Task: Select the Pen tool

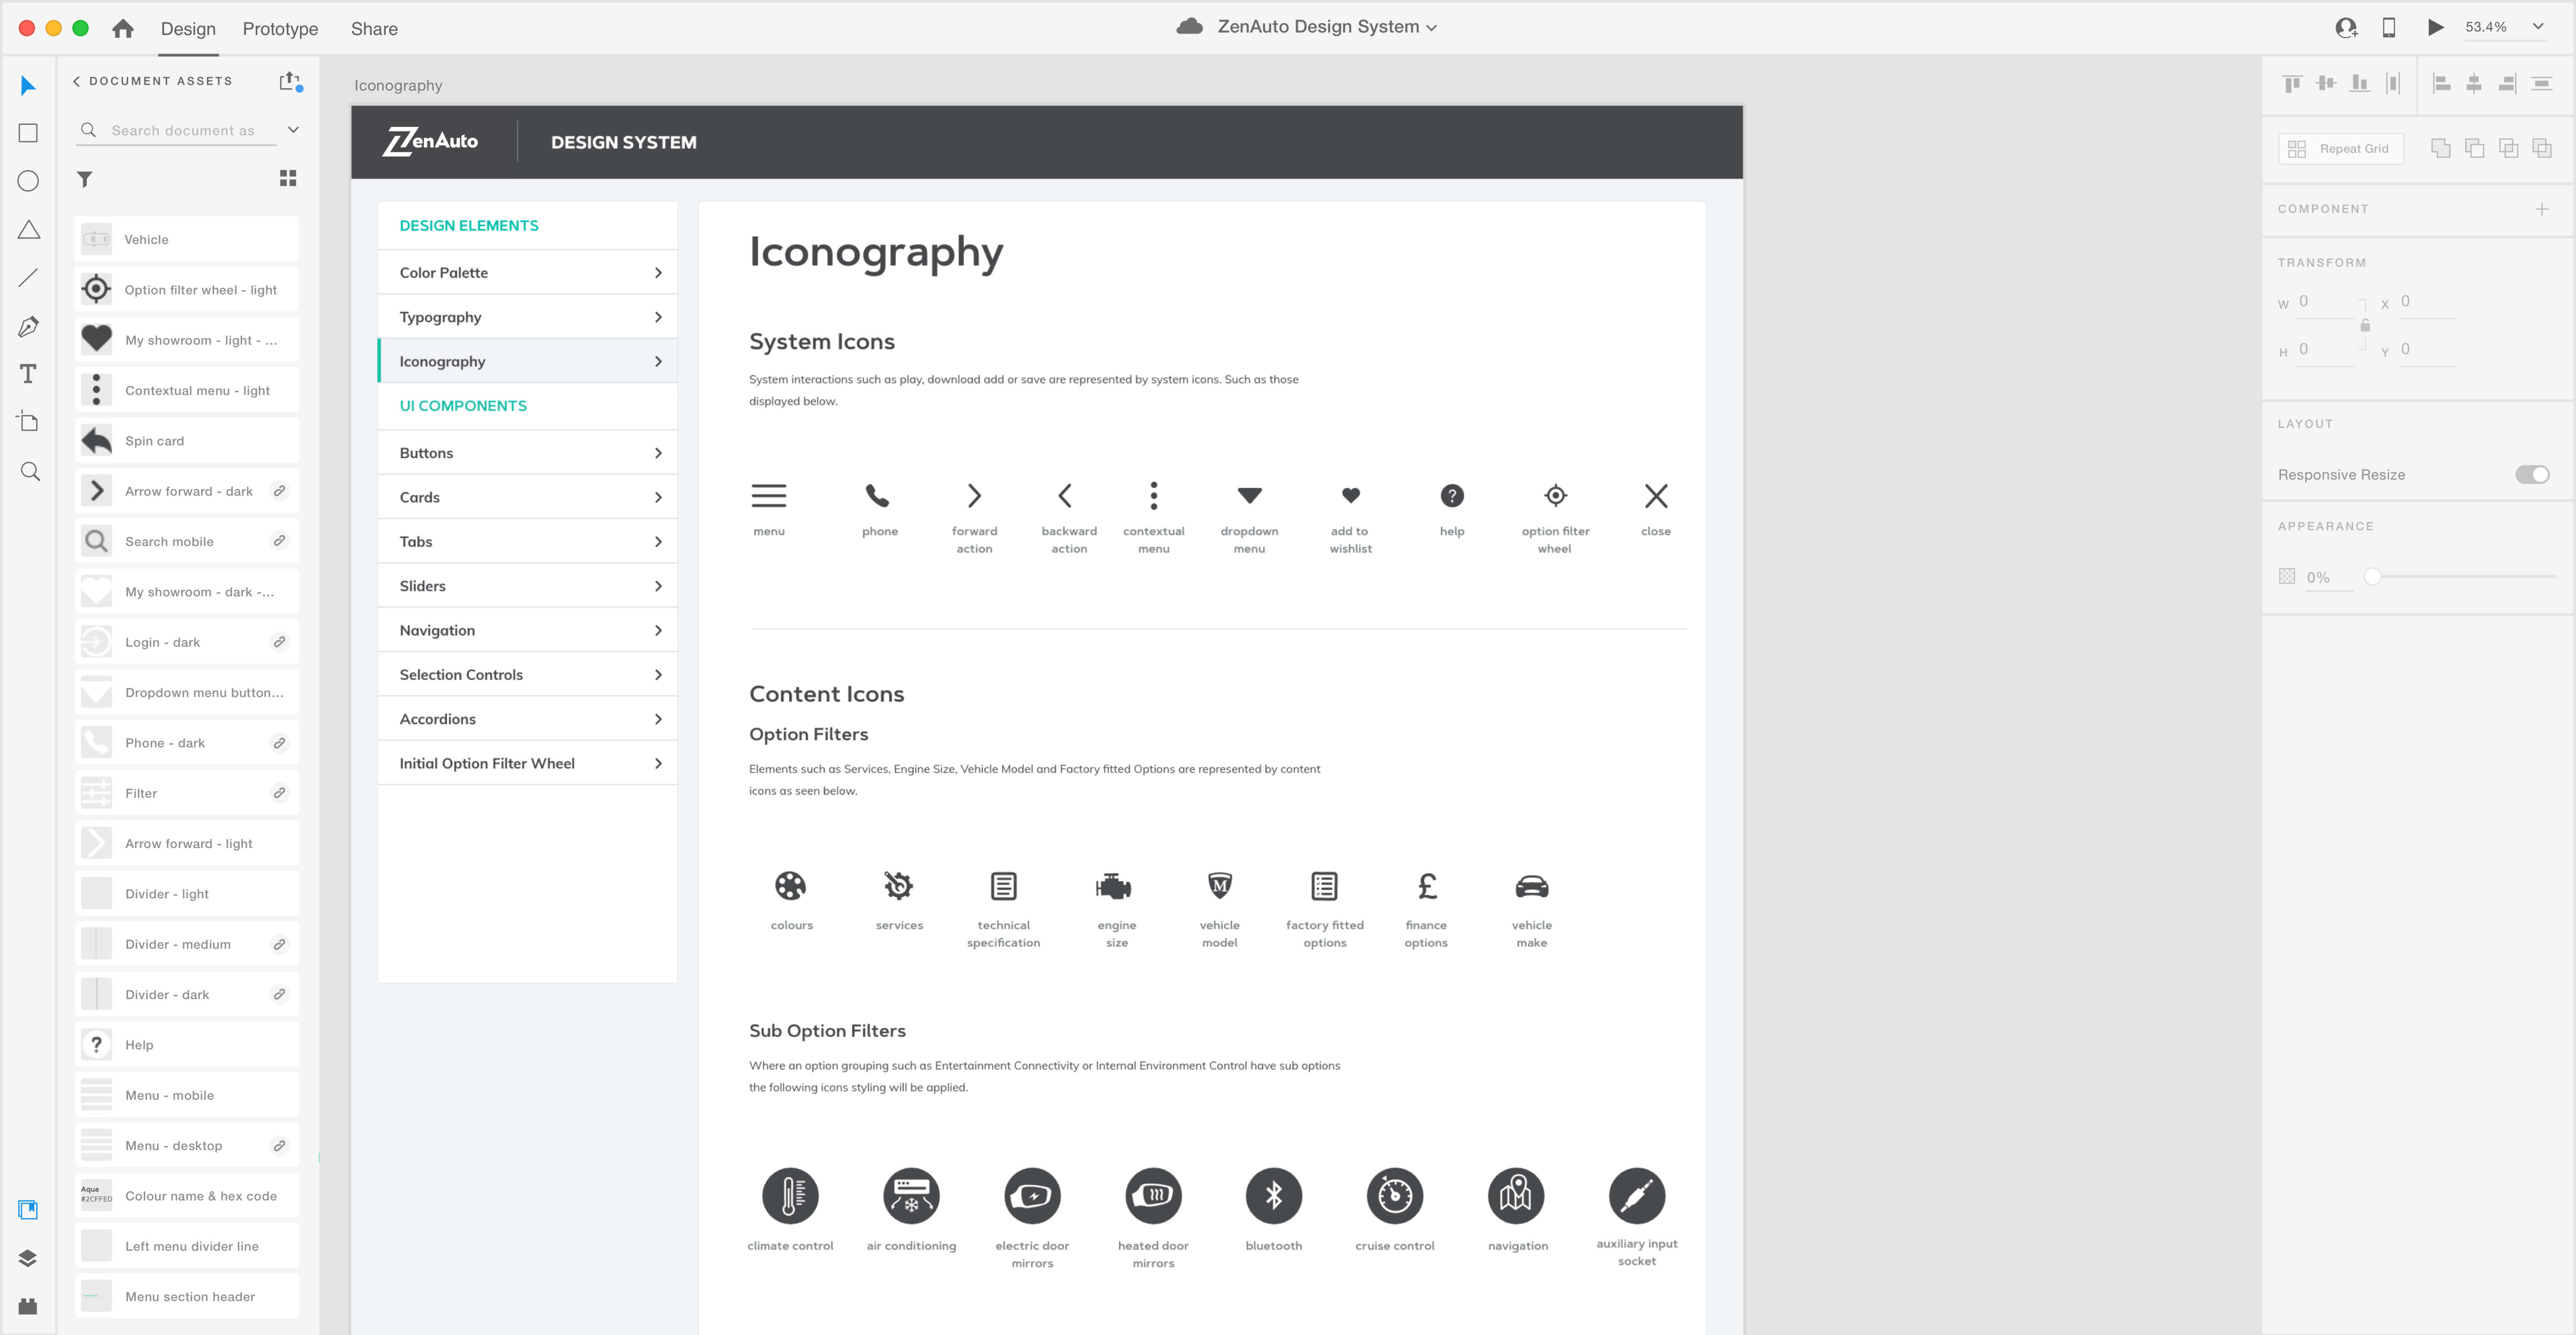Action: 28,326
